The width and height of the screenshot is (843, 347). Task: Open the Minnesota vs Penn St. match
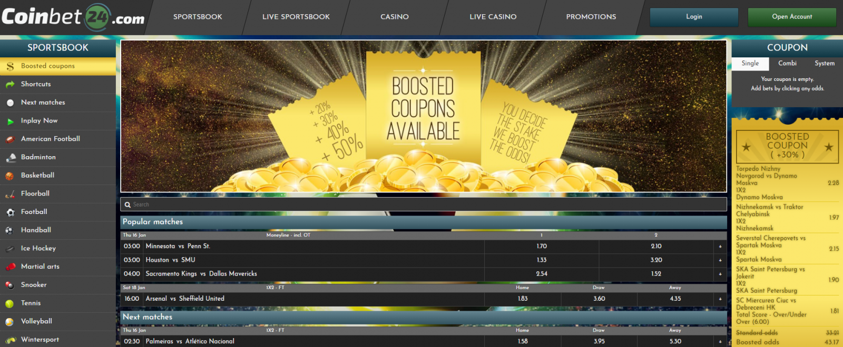[x=178, y=246]
